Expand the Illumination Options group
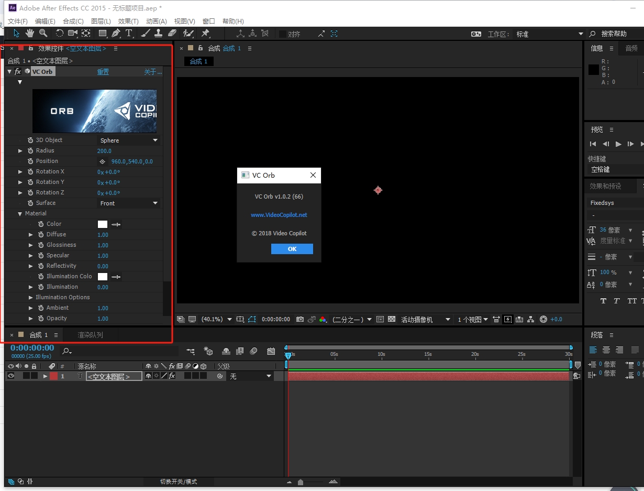The image size is (644, 491). (x=31, y=298)
